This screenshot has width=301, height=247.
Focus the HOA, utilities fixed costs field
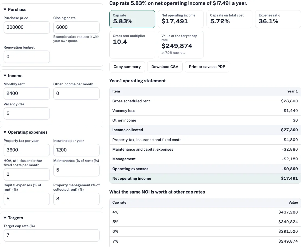click(27, 174)
